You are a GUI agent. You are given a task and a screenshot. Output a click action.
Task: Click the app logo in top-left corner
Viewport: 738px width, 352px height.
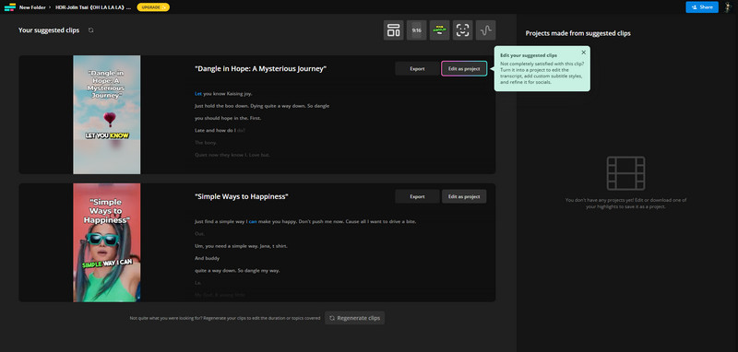(x=10, y=7)
